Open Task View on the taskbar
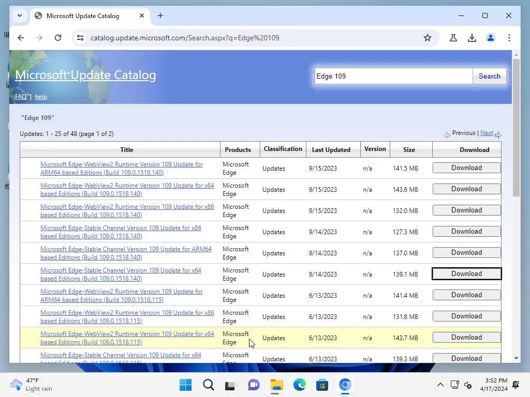Screen dimensions: 530x397 click(230, 385)
